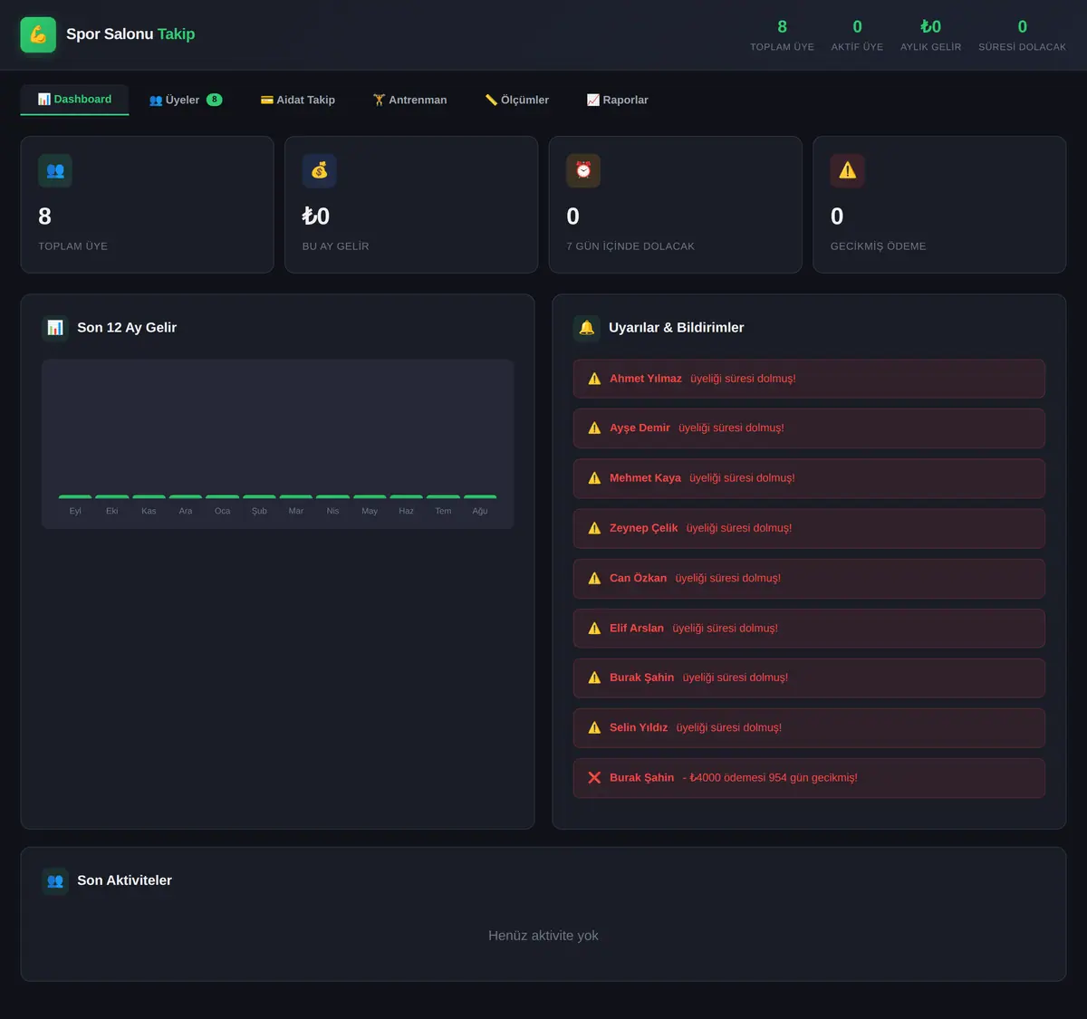Click the people icon on Toplam Üye card

[x=55, y=170]
